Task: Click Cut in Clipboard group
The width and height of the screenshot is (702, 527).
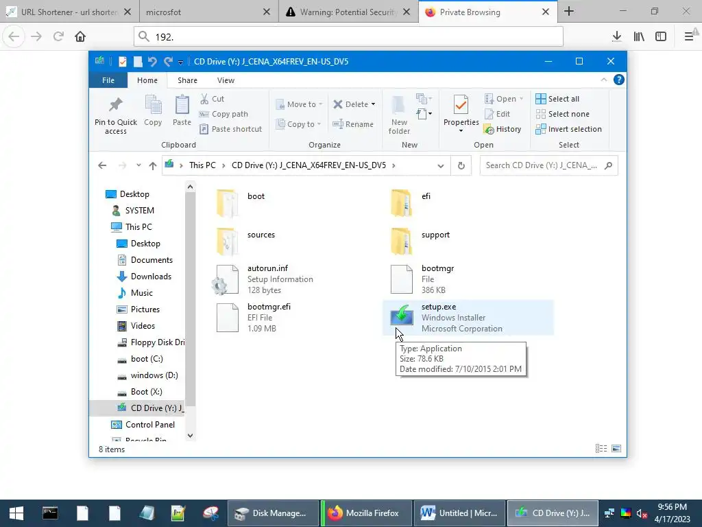Action: 212,99
